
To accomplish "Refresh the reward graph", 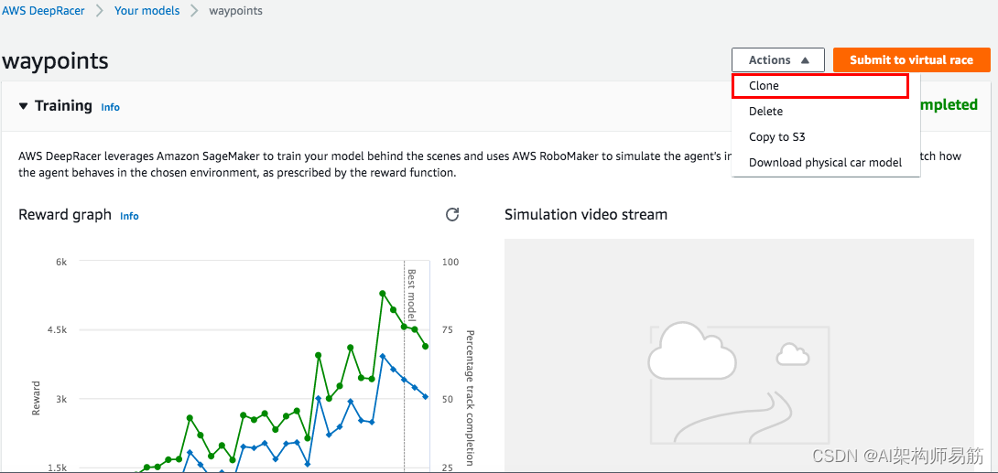I will click(452, 214).
